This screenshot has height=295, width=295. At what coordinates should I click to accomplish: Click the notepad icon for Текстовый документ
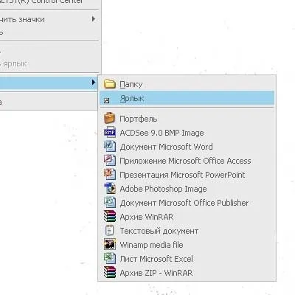tap(110, 231)
